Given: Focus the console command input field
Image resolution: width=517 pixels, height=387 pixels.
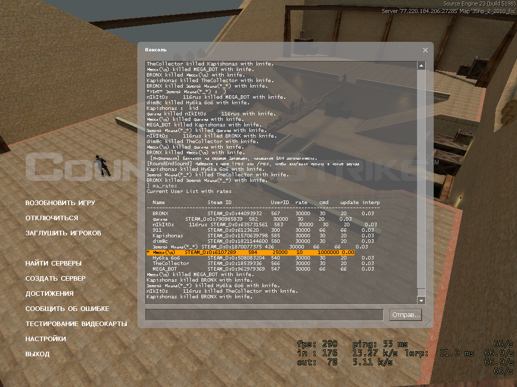Looking at the screenshot, I should coord(265,315).
